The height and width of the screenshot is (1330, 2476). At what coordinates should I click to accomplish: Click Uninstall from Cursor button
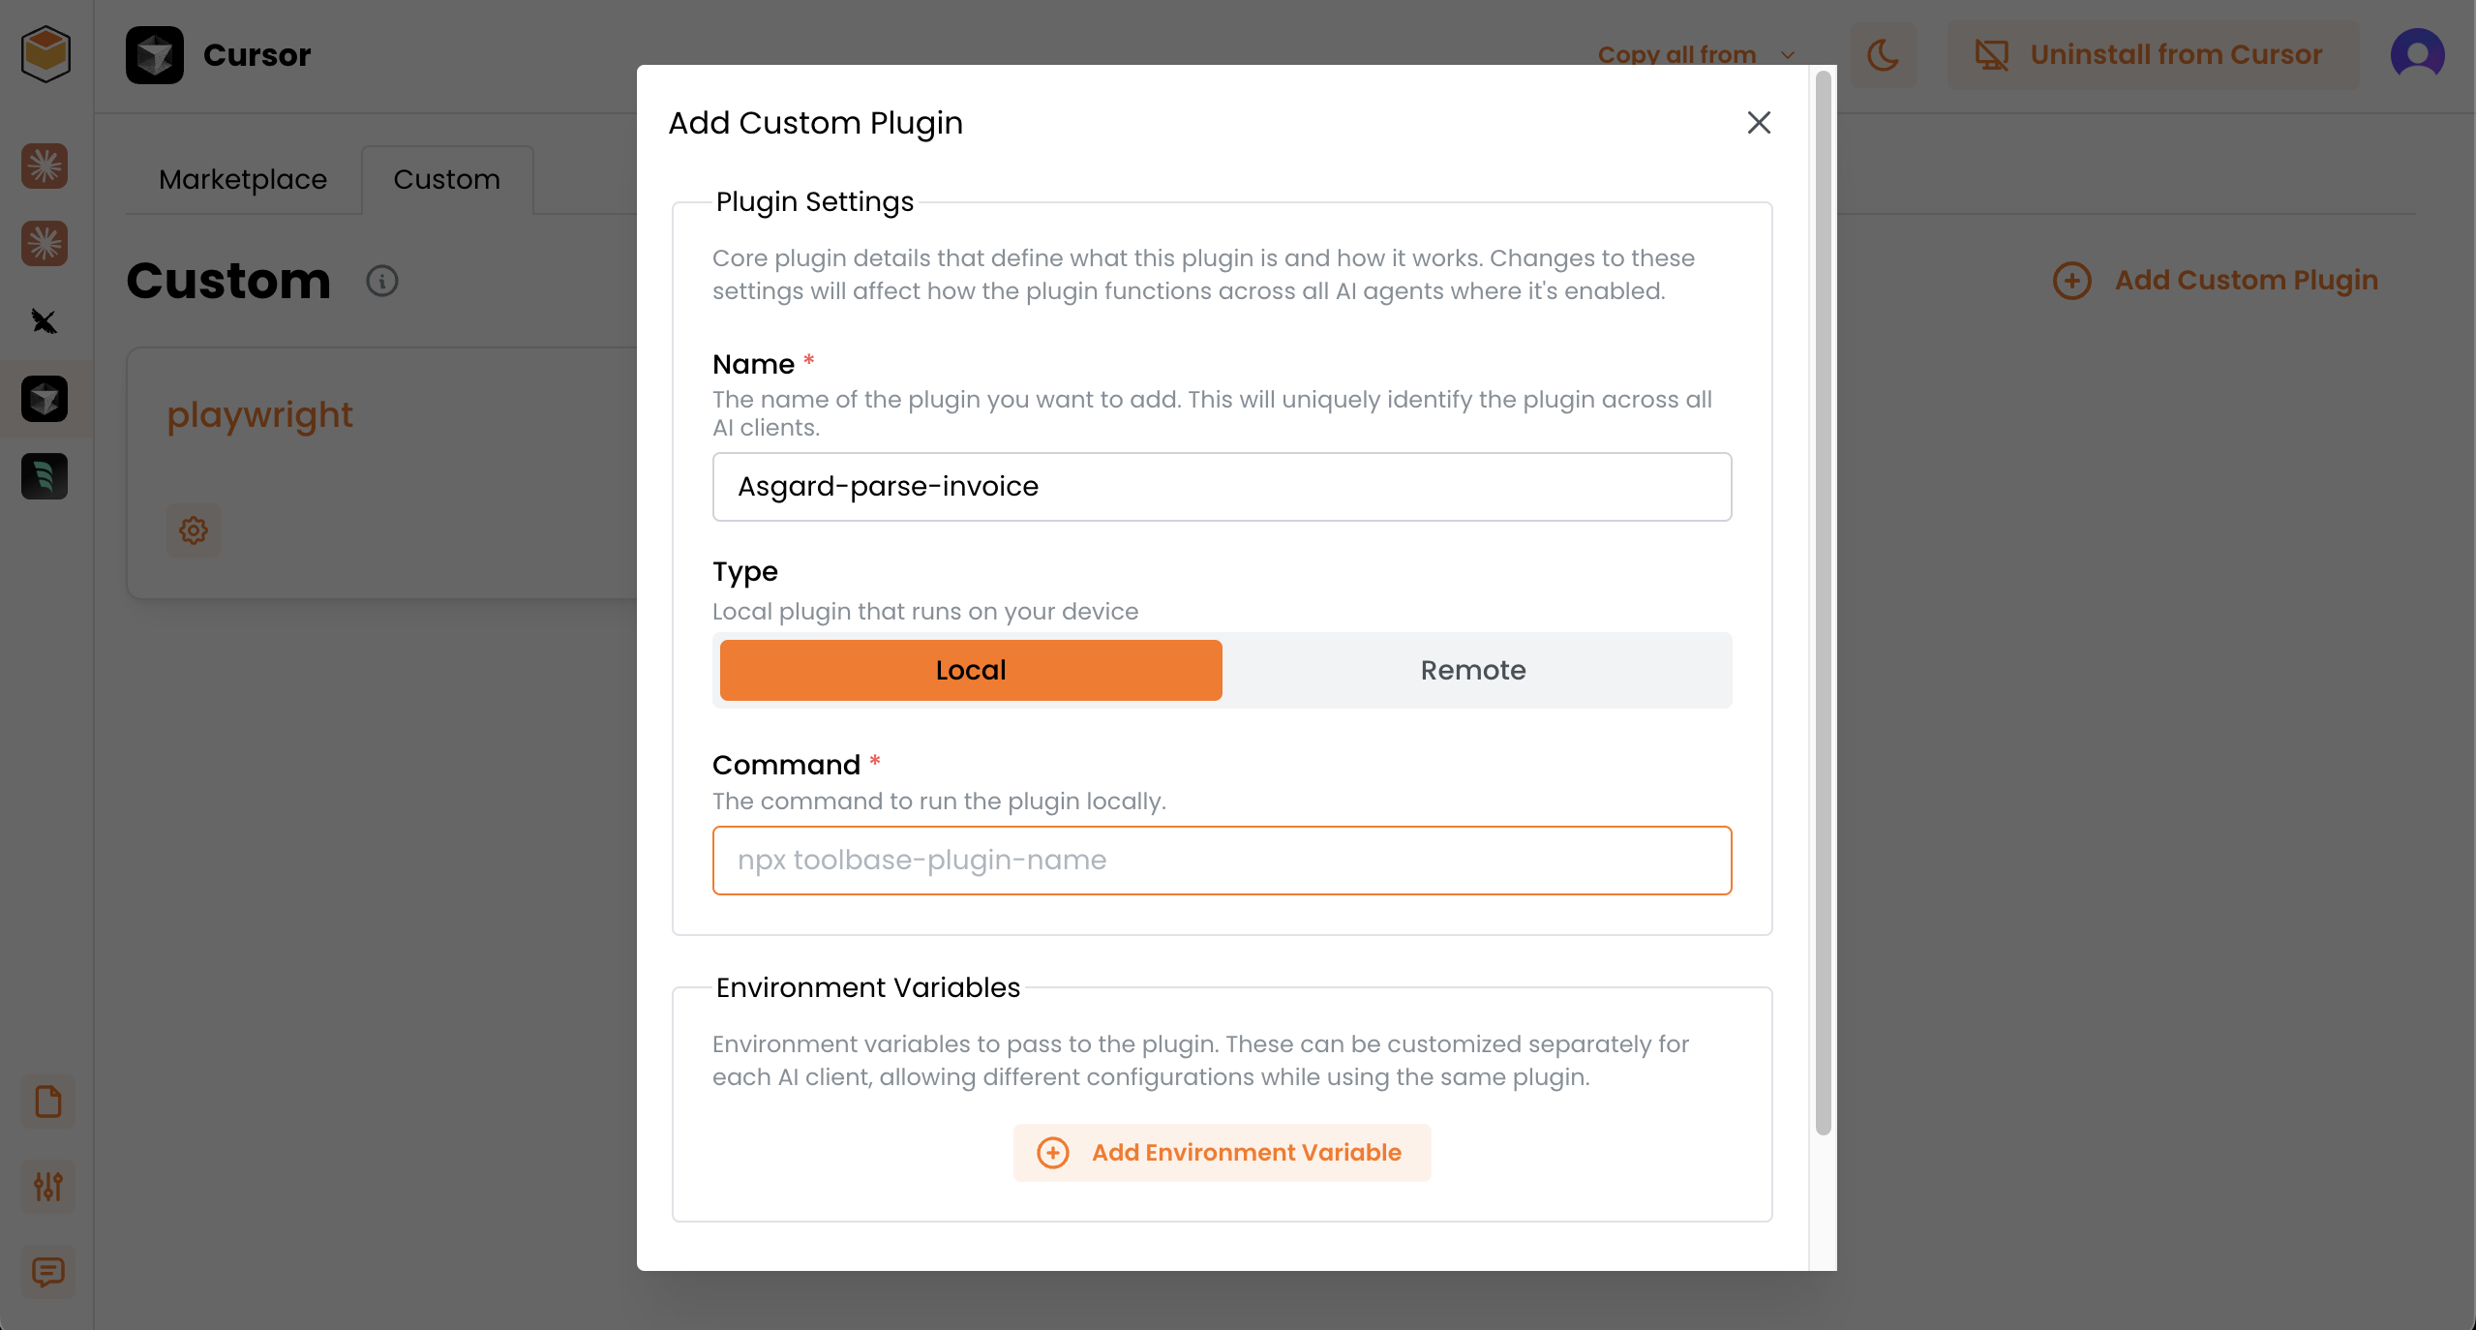[2153, 55]
